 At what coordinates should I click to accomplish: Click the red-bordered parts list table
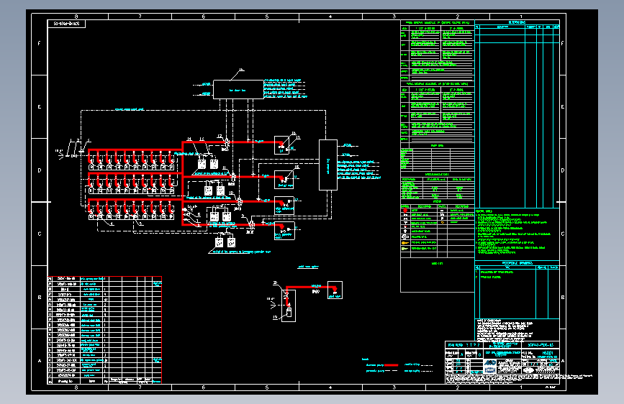[104, 330]
